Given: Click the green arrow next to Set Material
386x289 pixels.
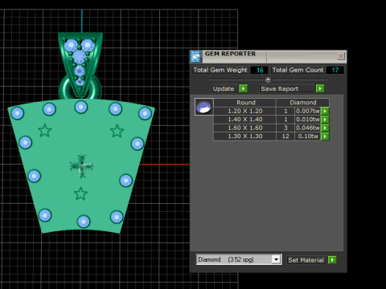Looking at the screenshot, I should click(x=332, y=260).
